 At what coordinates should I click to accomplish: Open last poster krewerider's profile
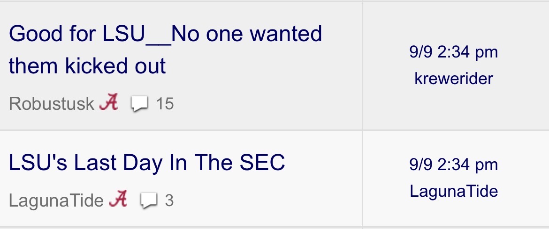(x=453, y=79)
